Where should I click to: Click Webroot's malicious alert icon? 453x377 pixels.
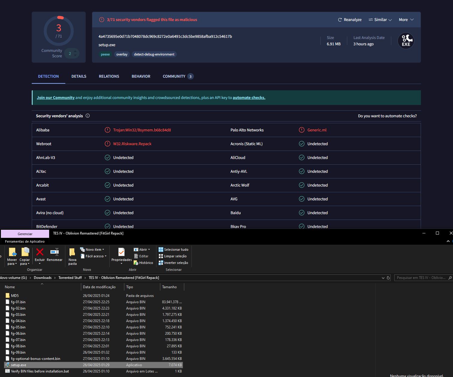pos(108,144)
